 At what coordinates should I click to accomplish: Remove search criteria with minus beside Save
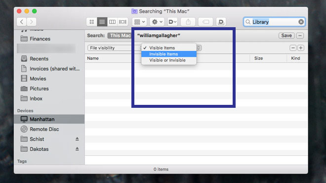click(x=300, y=36)
